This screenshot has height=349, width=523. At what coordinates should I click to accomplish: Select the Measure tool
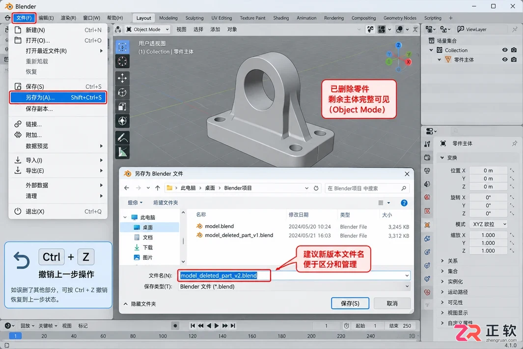click(122, 152)
